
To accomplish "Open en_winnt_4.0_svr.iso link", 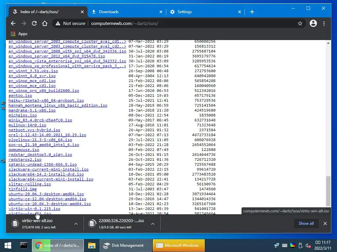I will tap(32, 76).
